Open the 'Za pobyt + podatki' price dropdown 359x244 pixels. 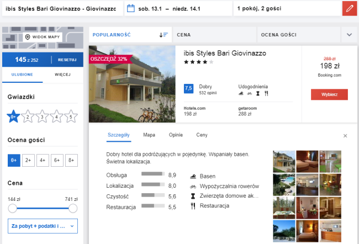coord(43,226)
